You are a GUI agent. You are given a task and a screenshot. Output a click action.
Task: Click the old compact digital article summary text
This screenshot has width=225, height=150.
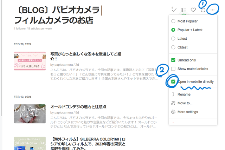104,122
